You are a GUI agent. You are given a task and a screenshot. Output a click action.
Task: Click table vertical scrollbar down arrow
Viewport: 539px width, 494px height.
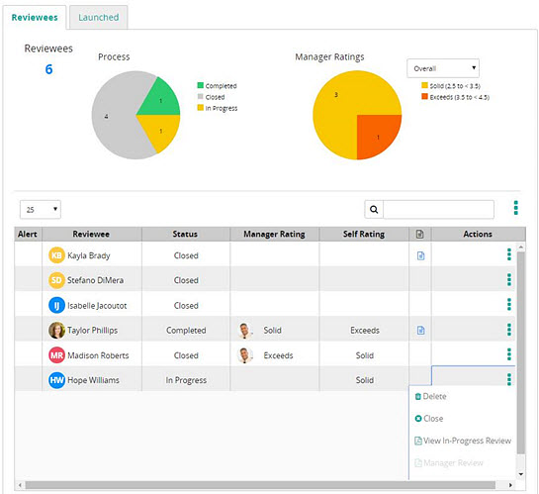pos(521,474)
